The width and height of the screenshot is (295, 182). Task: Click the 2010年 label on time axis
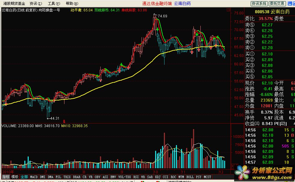point(8,172)
